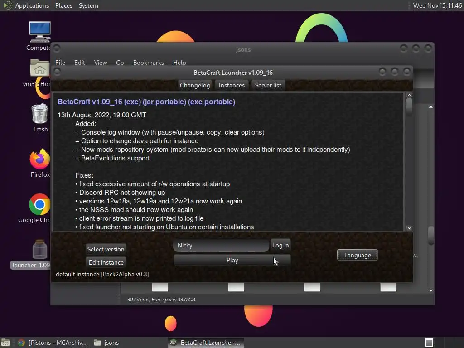Click the Edit instance button
The width and height of the screenshot is (464, 348).
[106, 262]
